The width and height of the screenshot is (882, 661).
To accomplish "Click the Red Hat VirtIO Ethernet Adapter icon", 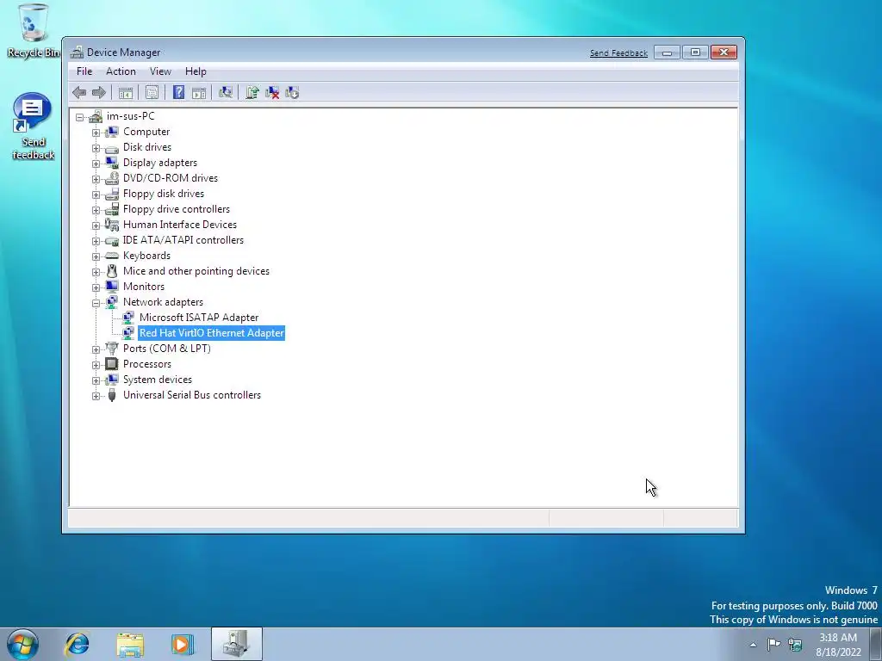I will pyautogui.click(x=128, y=333).
